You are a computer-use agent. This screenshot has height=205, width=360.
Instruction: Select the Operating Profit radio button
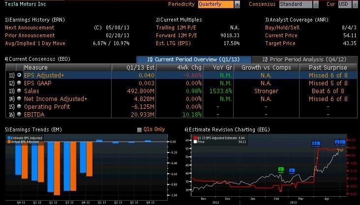[x=19, y=106]
